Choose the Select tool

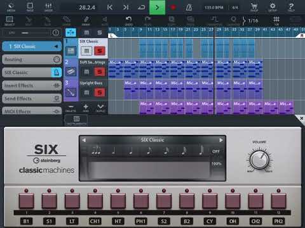coord(10,21)
